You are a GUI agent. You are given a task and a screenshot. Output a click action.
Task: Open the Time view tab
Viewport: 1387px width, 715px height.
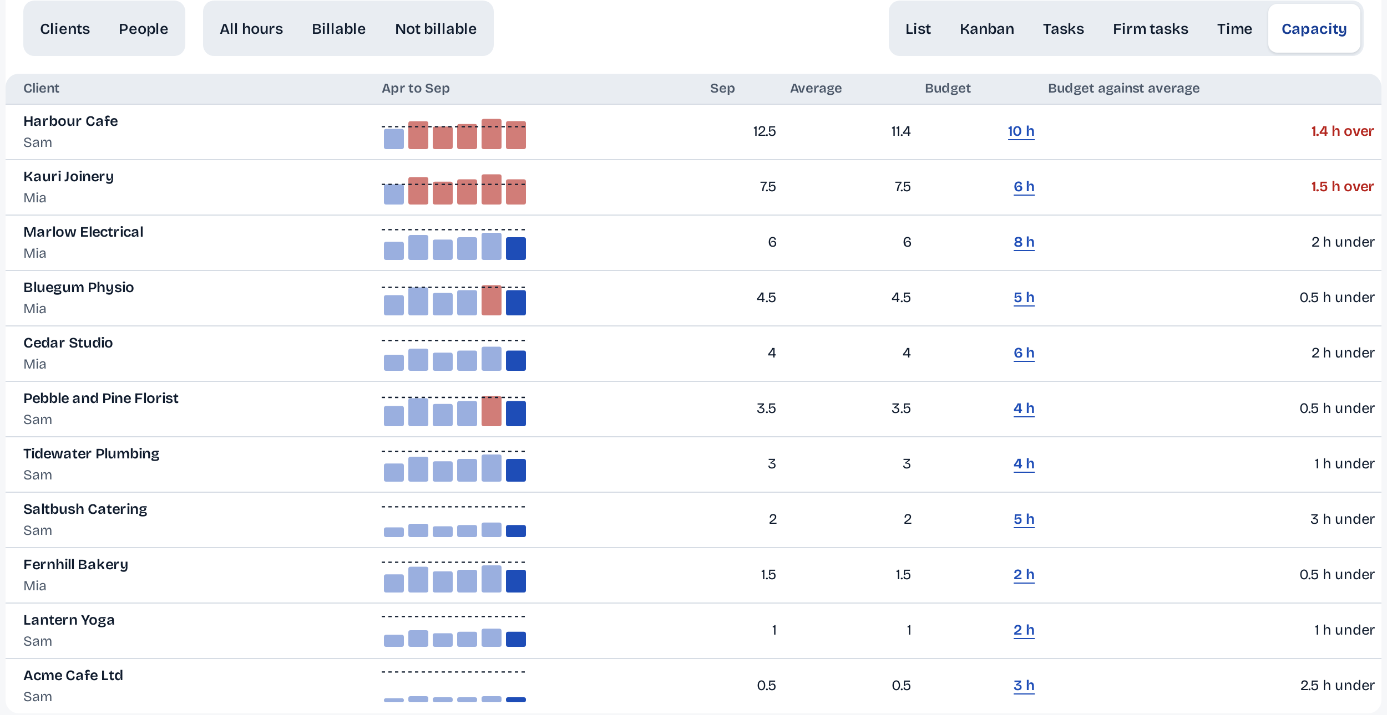1234,29
